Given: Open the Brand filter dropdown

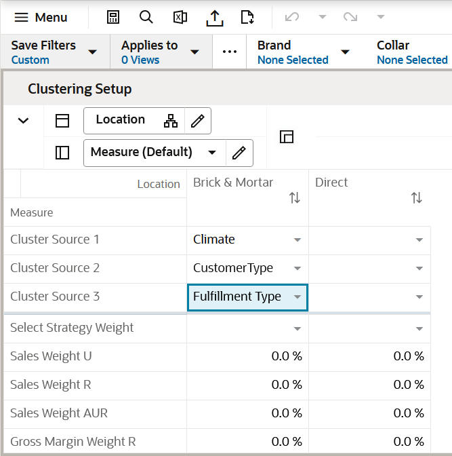Looking at the screenshot, I should (x=345, y=52).
